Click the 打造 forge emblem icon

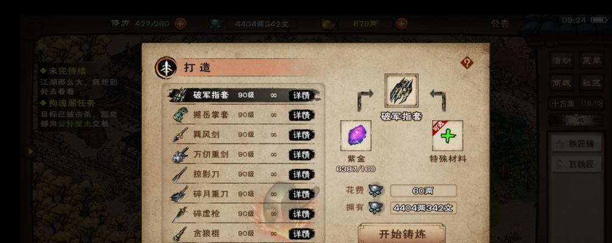click(x=166, y=67)
